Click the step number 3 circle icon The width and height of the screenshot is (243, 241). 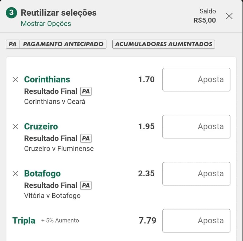[11, 13]
